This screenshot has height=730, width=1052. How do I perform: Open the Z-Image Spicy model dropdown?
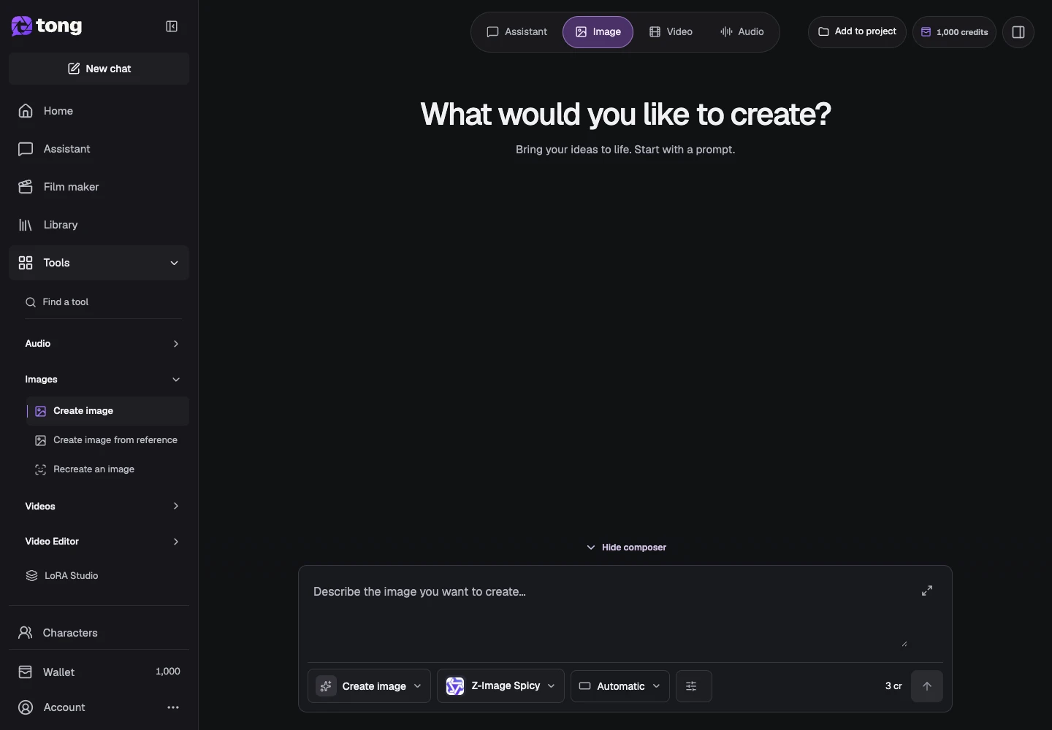point(500,686)
